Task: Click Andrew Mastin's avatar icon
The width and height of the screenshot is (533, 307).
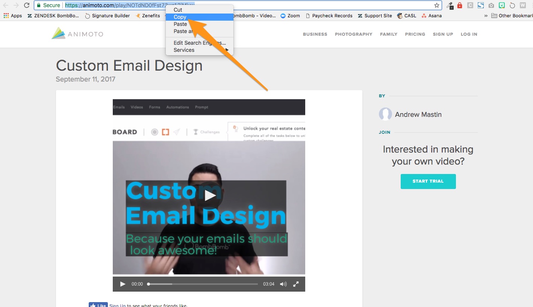Action: [x=385, y=114]
